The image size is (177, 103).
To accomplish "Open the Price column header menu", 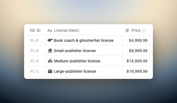I will tap(136, 30).
